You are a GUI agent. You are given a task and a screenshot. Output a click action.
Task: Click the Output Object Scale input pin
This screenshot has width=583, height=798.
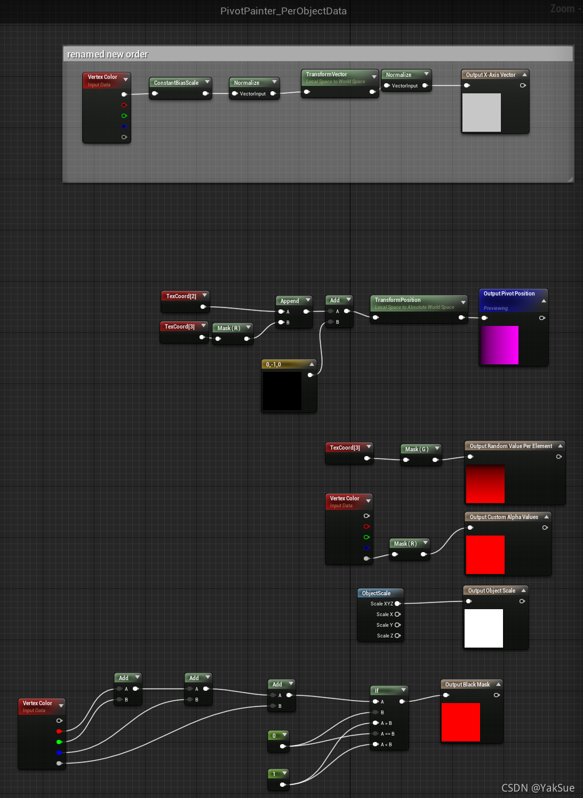point(469,601)
